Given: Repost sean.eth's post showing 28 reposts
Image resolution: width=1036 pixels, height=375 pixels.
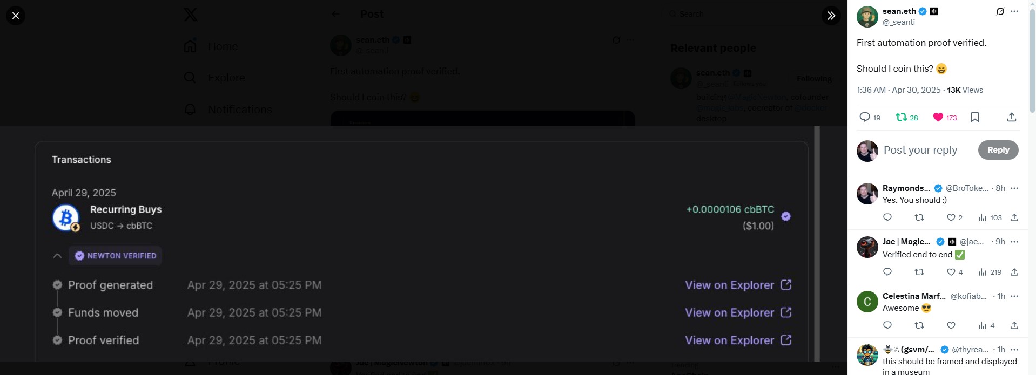Looking at the screenshot, I should [907, 117].
